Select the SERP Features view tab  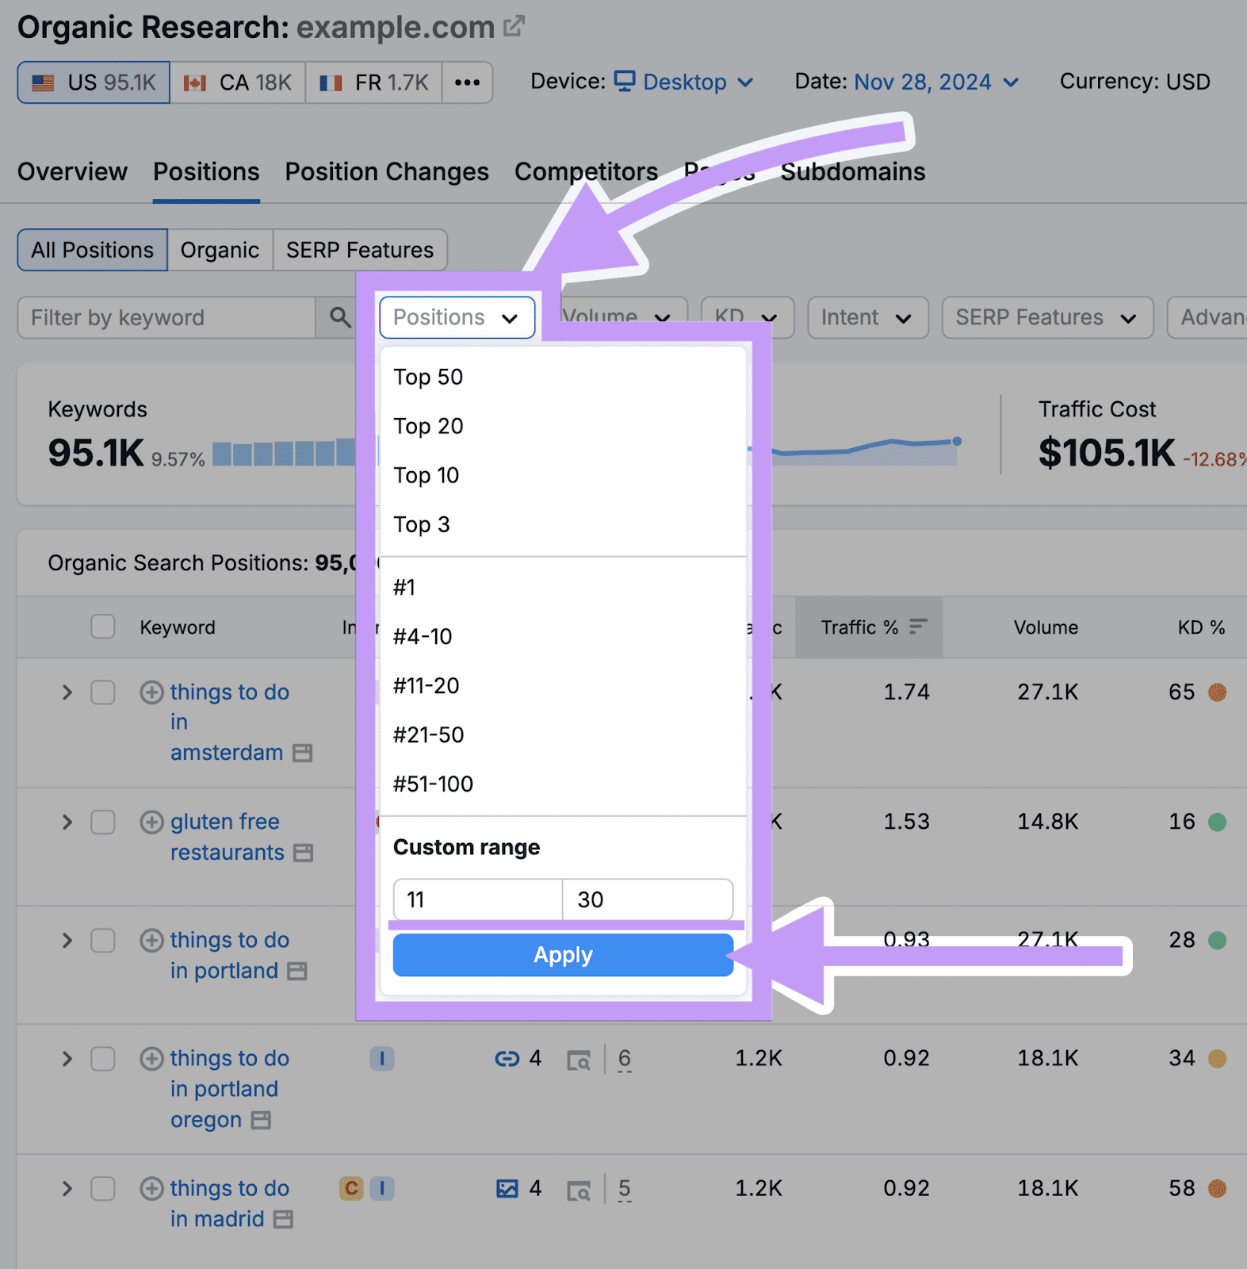pyautogui.click(x=360, y=250)
